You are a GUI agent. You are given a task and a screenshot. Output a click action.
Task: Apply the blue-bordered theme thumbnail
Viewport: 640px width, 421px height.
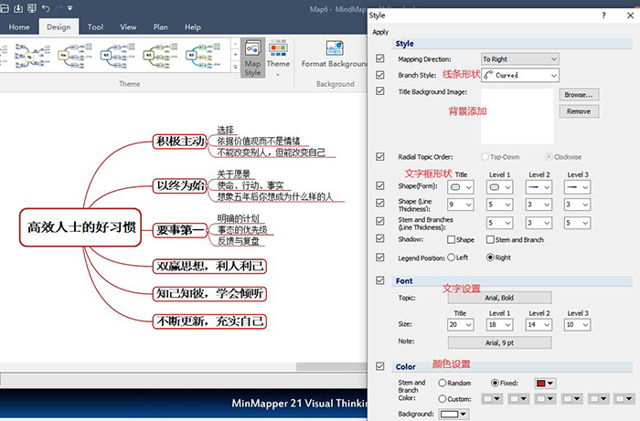point(118,55)
